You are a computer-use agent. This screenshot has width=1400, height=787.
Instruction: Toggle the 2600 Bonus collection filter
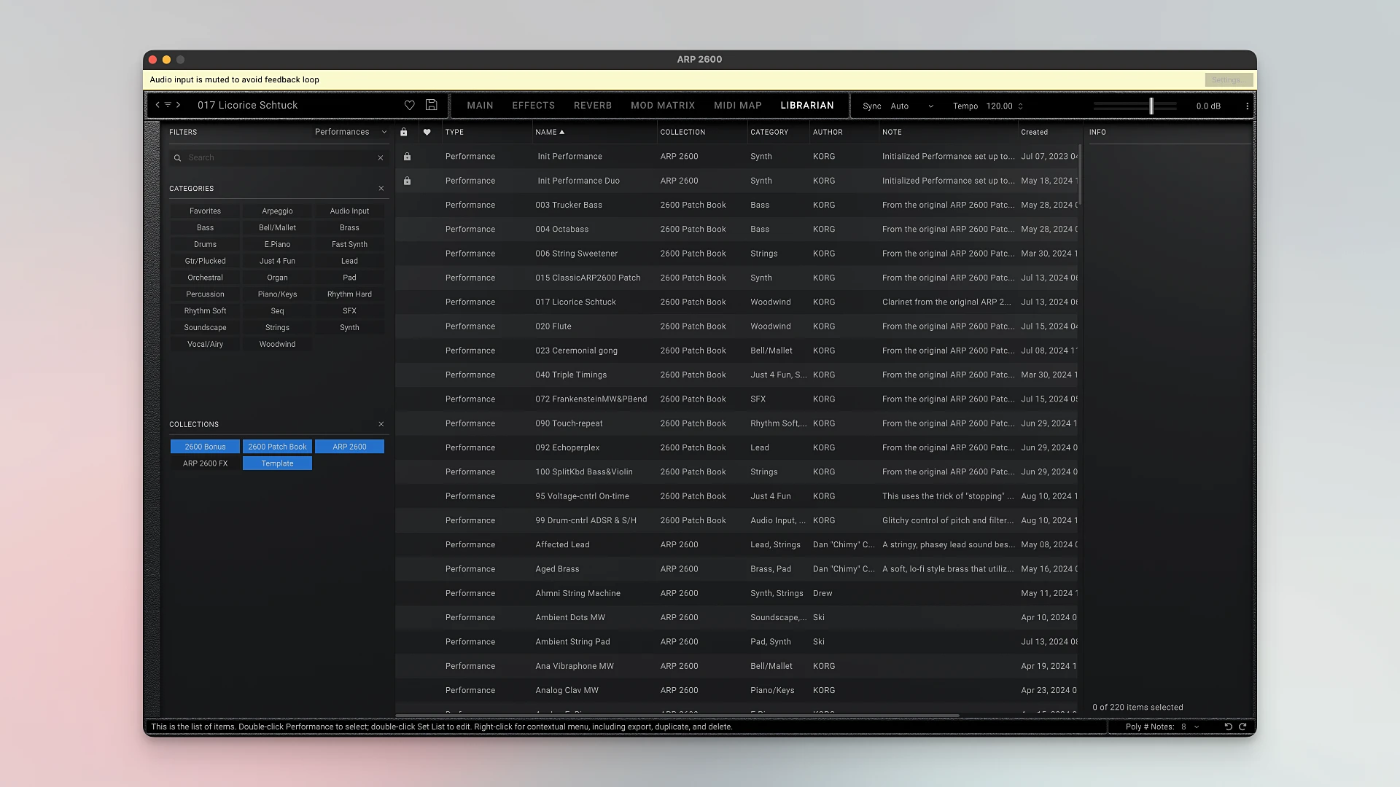pos(205,447)
